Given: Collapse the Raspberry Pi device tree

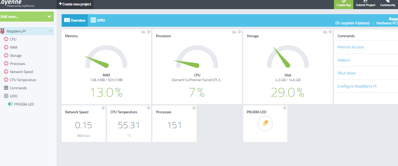Looking at the screenshot, I should (51, 31).
